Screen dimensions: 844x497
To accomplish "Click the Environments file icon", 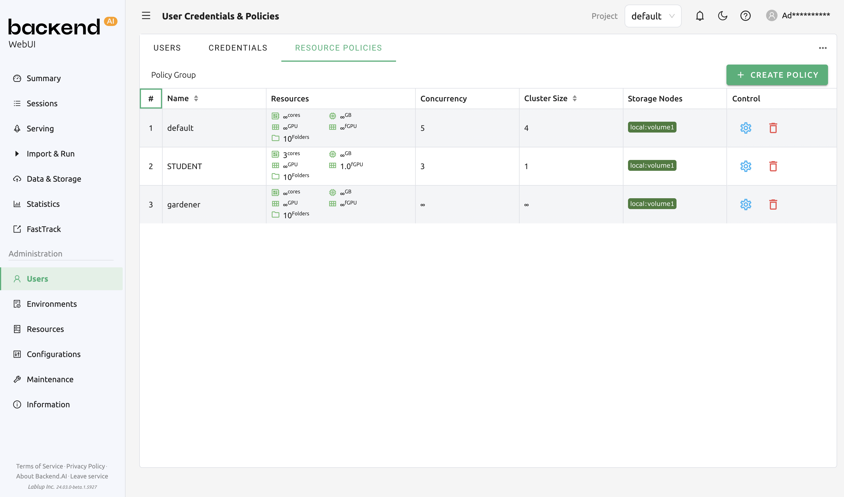I will pyautogui.click(x=17, y=304).
